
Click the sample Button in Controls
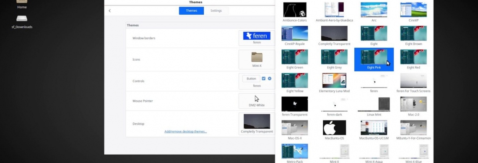pos(251,79)
